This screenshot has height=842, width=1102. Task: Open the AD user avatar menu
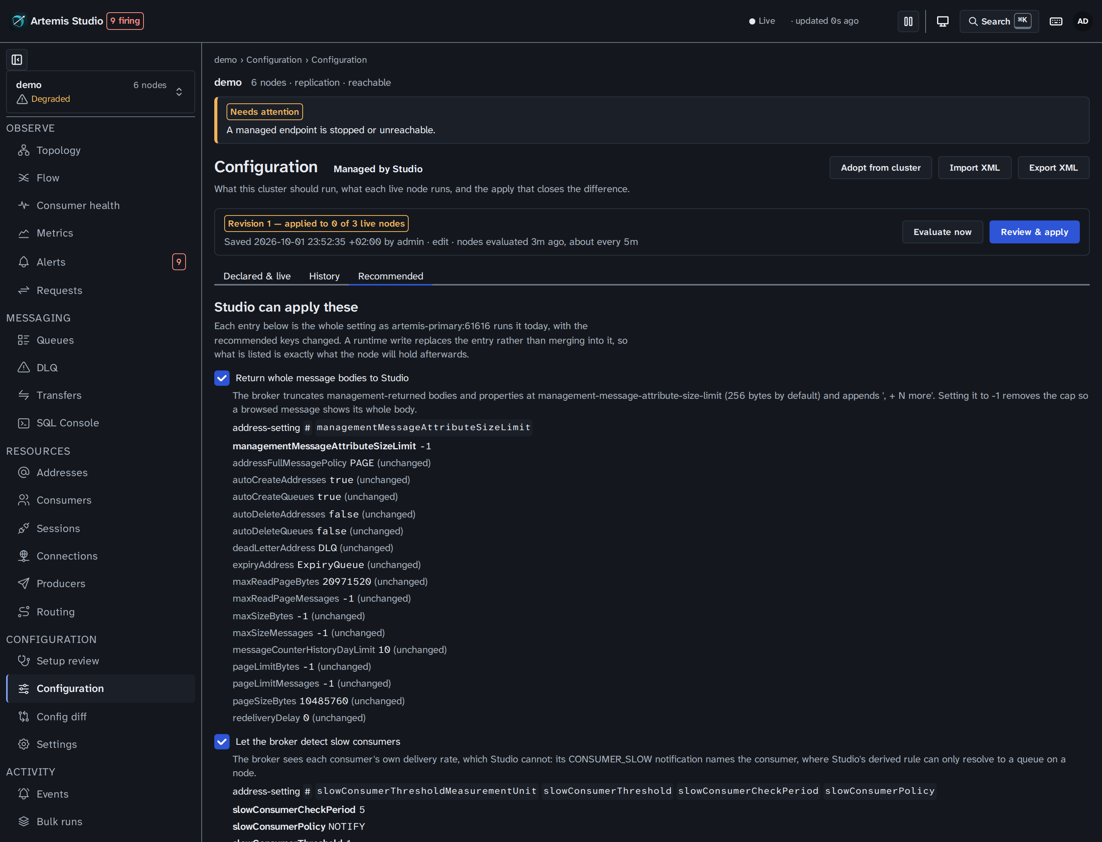click(x=1082, y=21)
